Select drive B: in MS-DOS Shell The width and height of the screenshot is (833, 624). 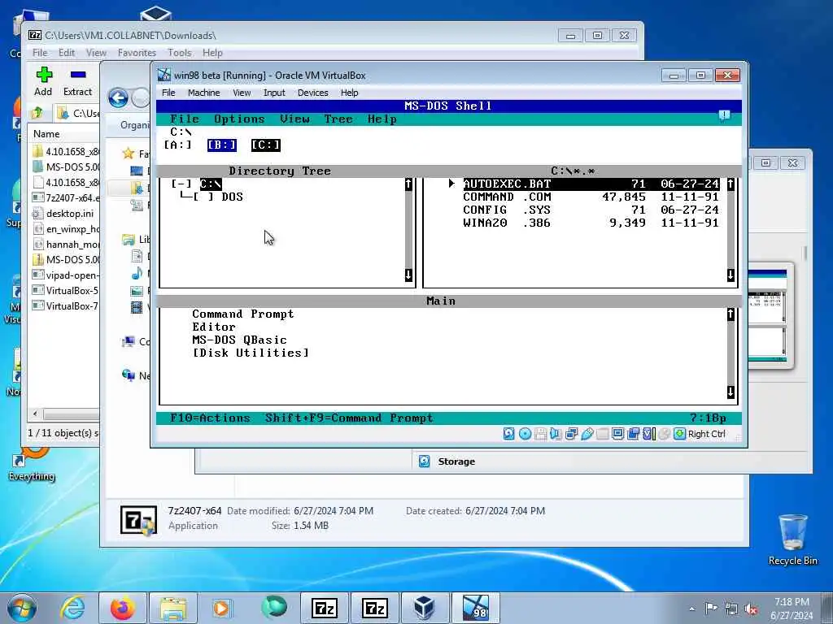pos(222,145)
